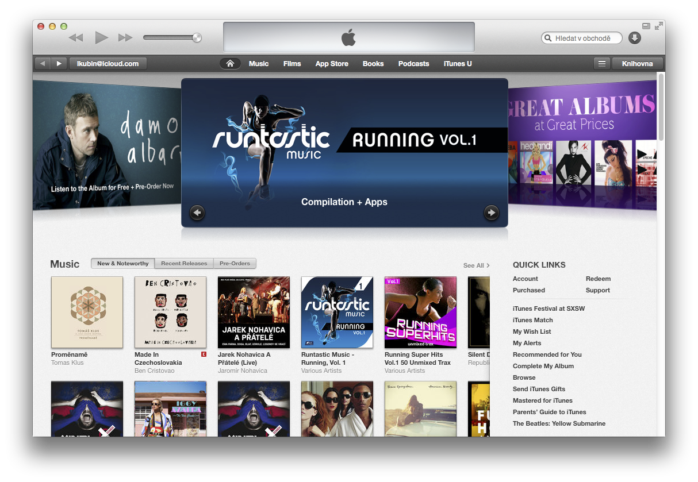Select the New & Noteworthy segment
Image resolution: width=698 pixels, height=482 pixels.
[123, 264]
